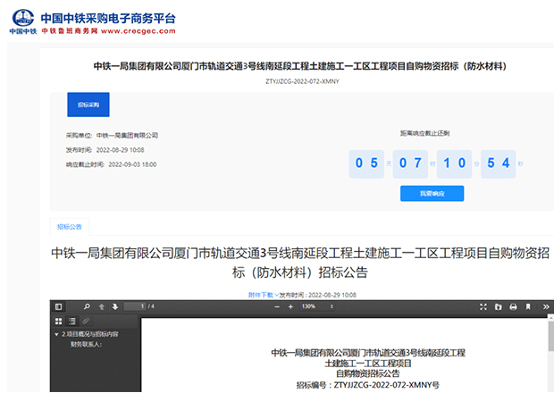This screenshot has height=393, width=554.
Task: Collapse the 2.项目概况与招标内容 outline item
Action: pos(56,334)
